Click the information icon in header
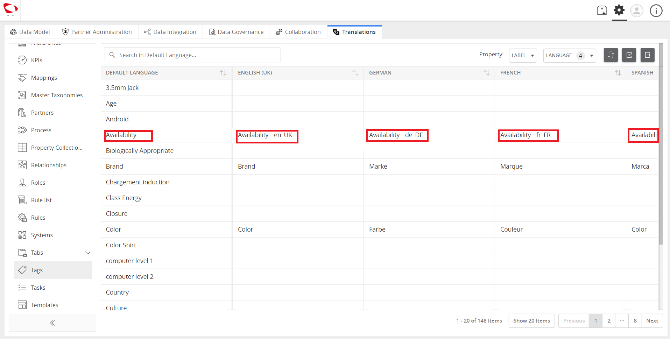 point(656,10)
